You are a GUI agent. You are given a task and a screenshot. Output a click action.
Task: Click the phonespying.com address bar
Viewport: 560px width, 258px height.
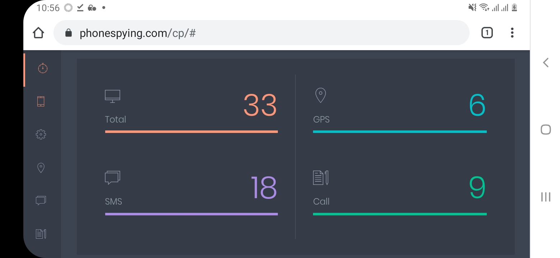(x=261, y=33)
